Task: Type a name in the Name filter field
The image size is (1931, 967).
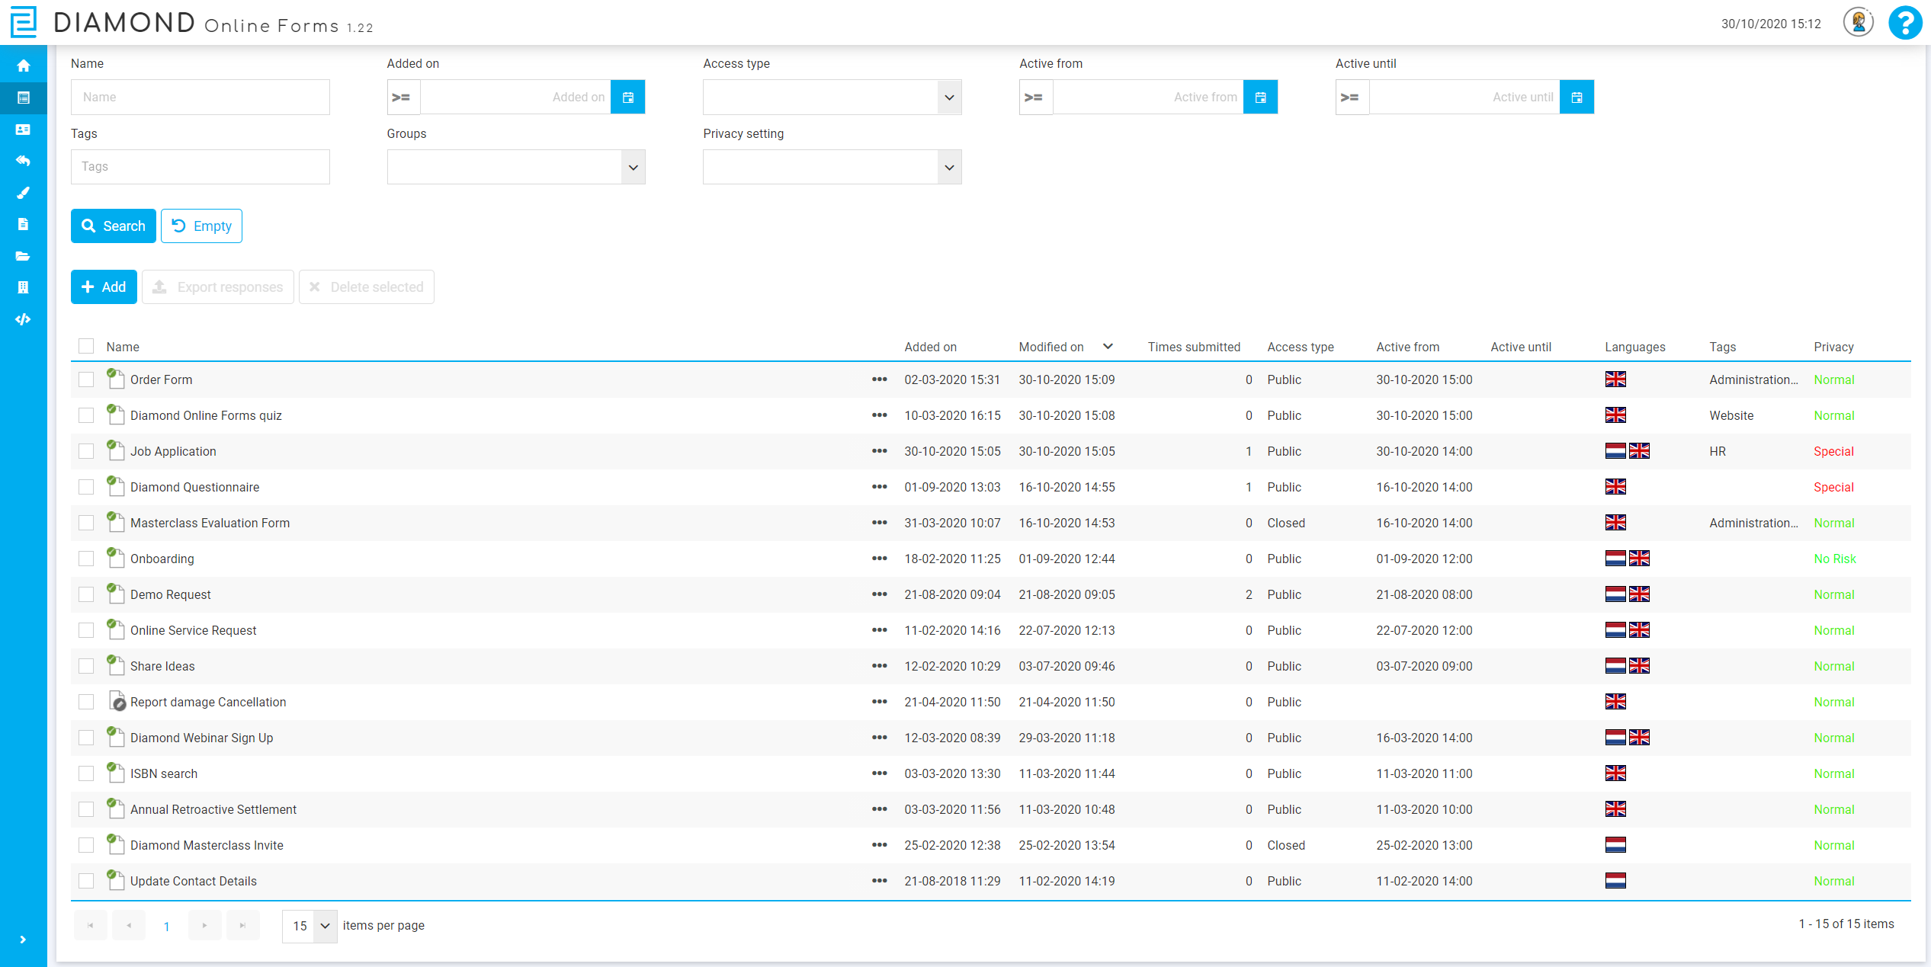Action: [x=200, y=97]
